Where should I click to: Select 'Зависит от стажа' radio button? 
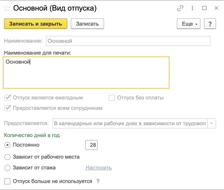pos(7,168)
